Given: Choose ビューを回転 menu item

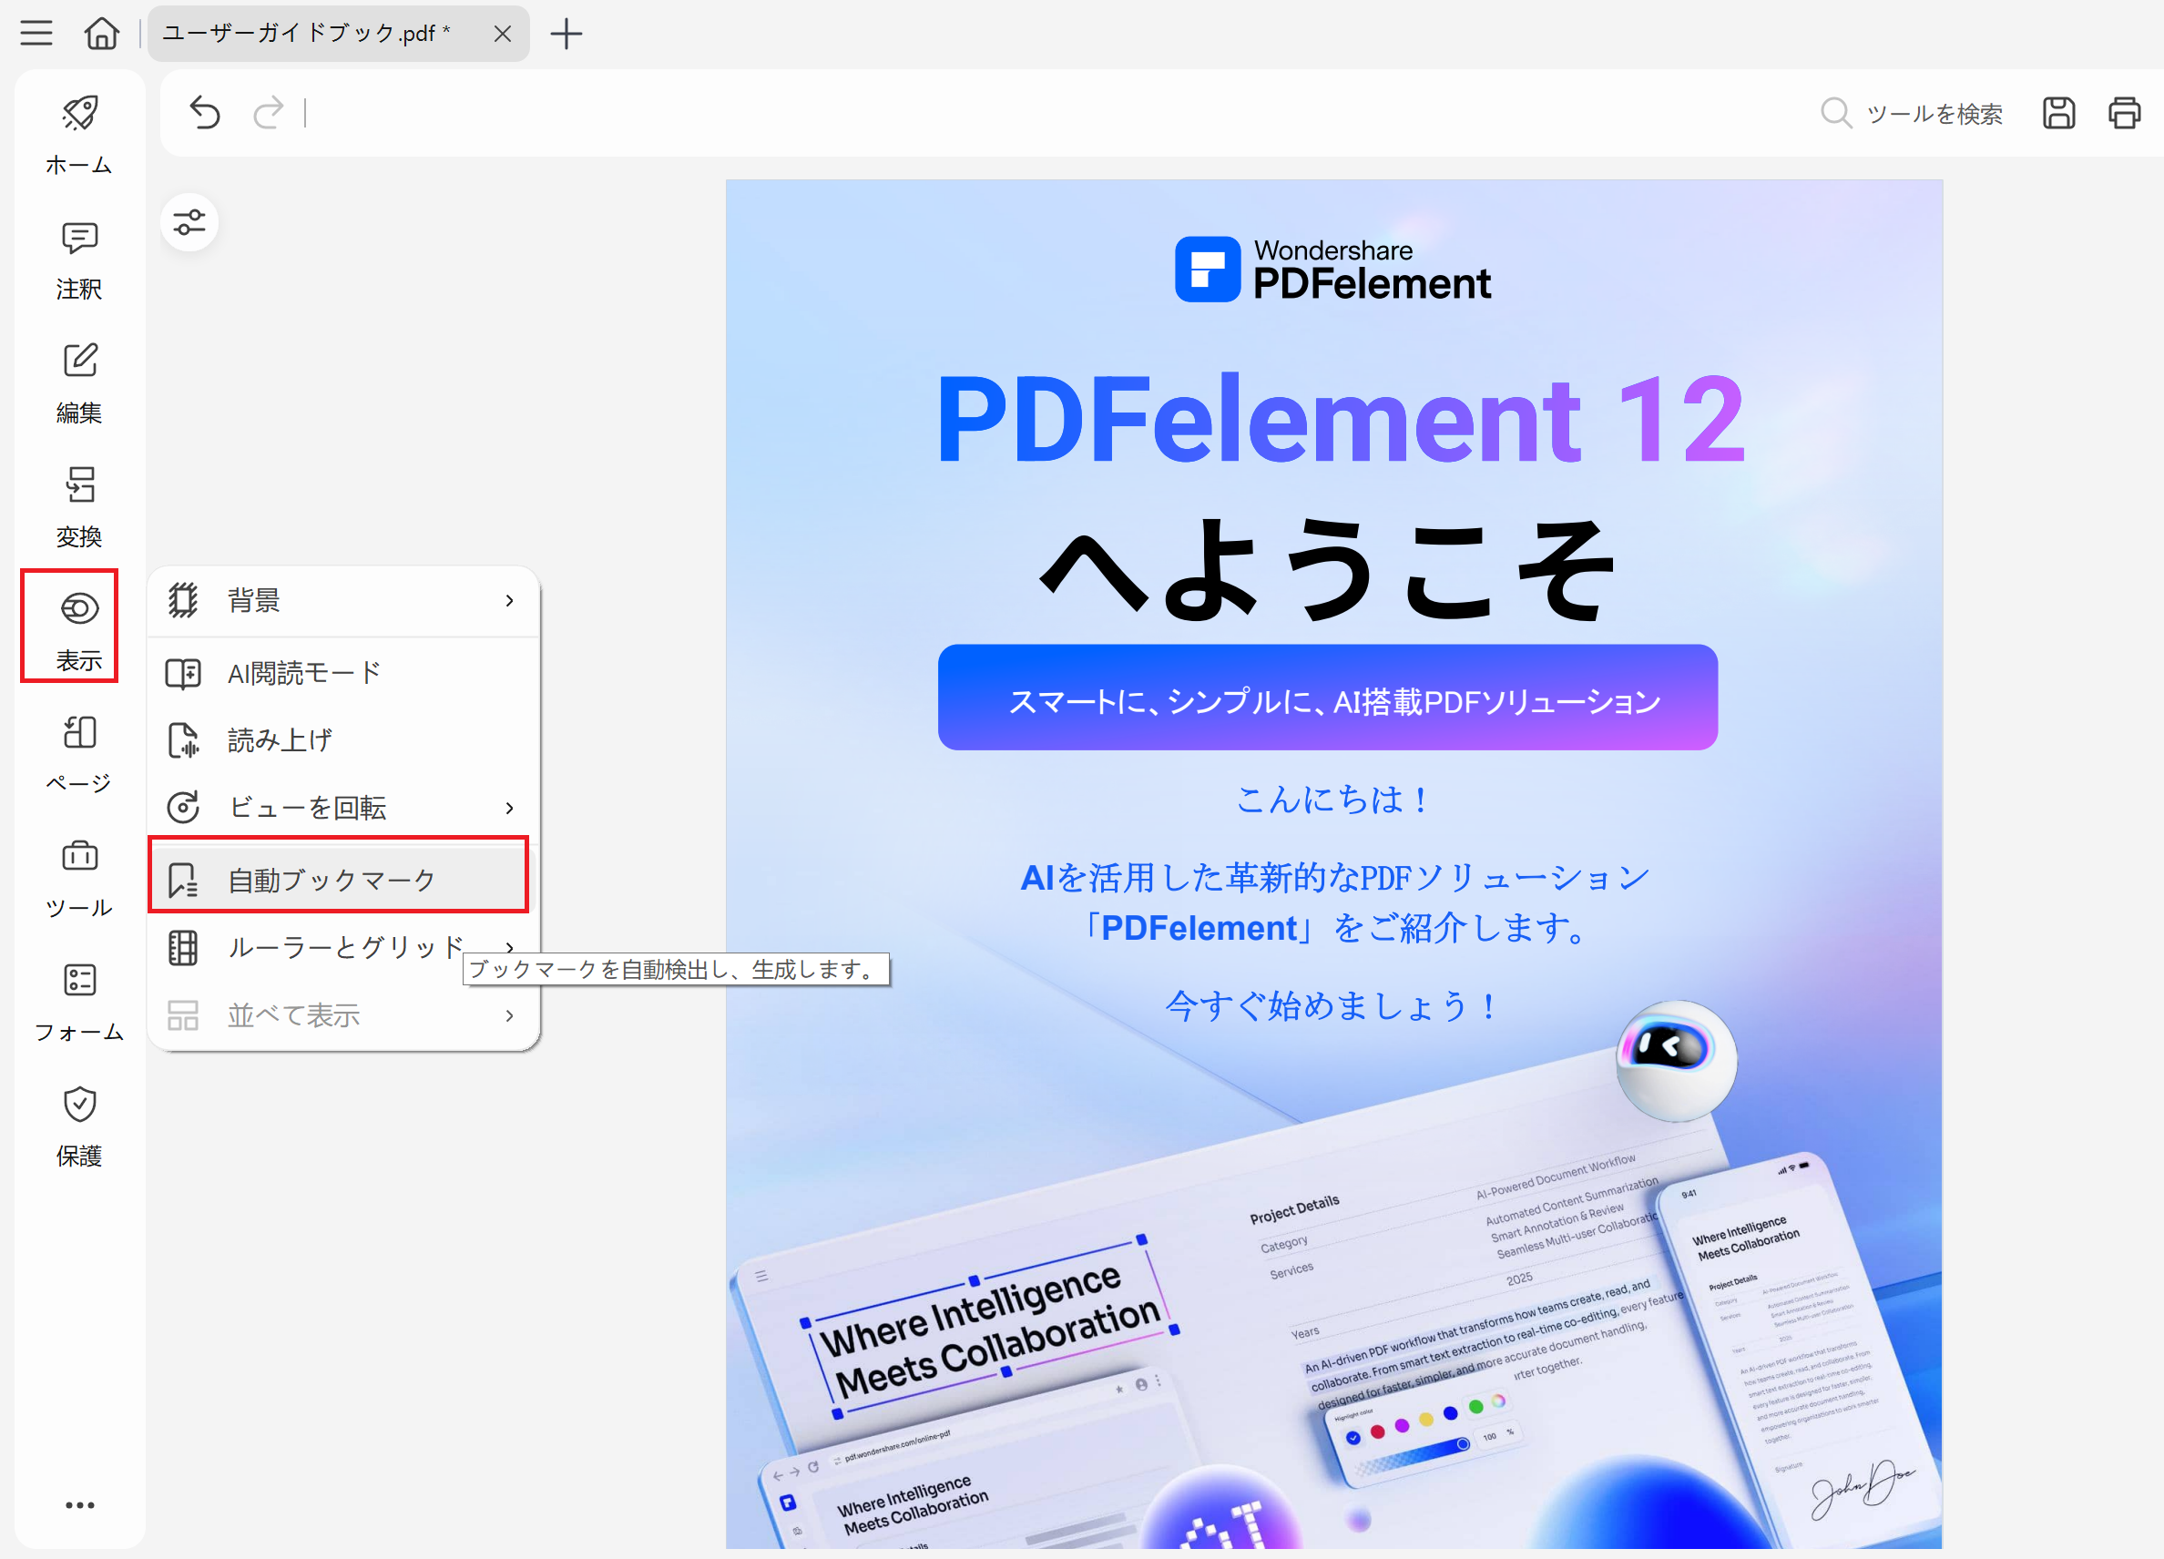Looking at the screenshot, I should (x=343, y=808).
